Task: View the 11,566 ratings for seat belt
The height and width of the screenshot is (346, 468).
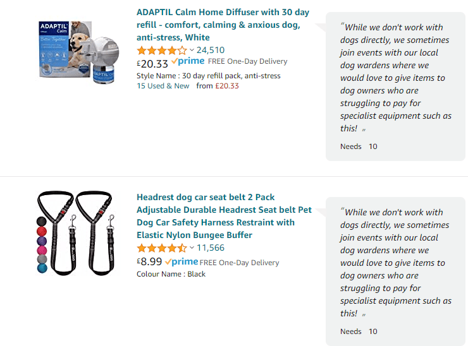Action: click(211, 248)
